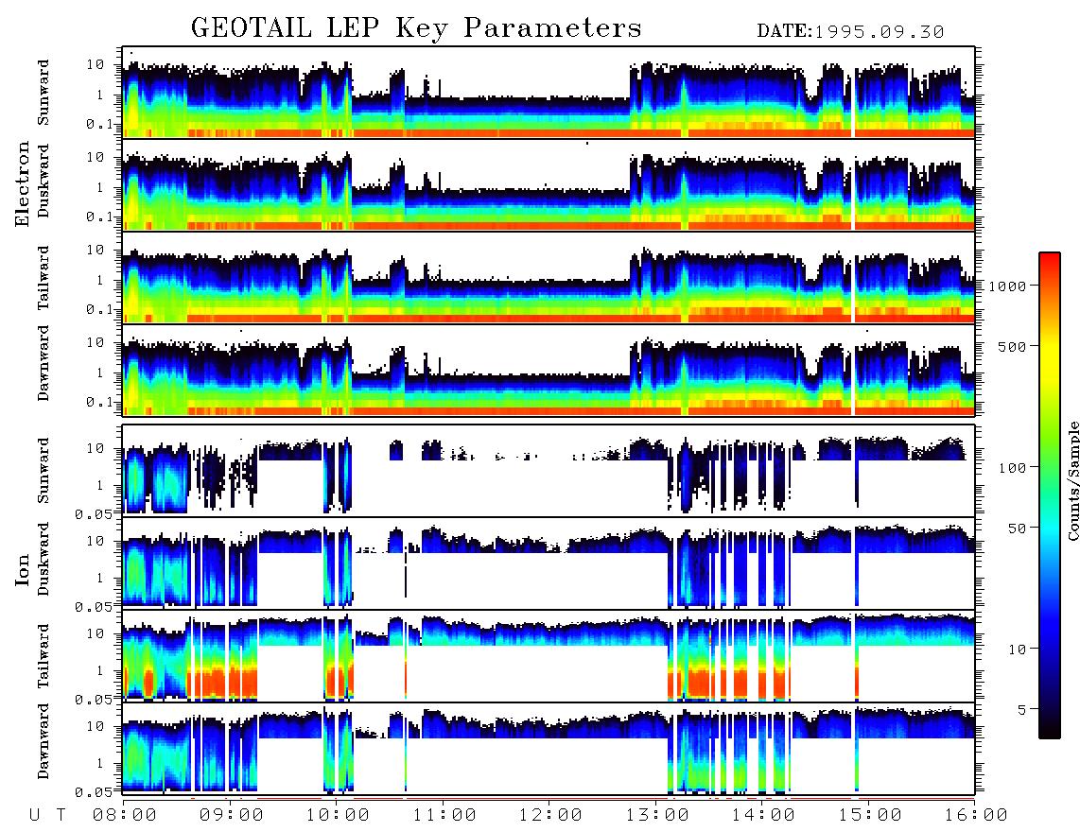This screenshot has height=832, width=1080.
Task: Click the '11:00' time axis label
Action: 444,815
